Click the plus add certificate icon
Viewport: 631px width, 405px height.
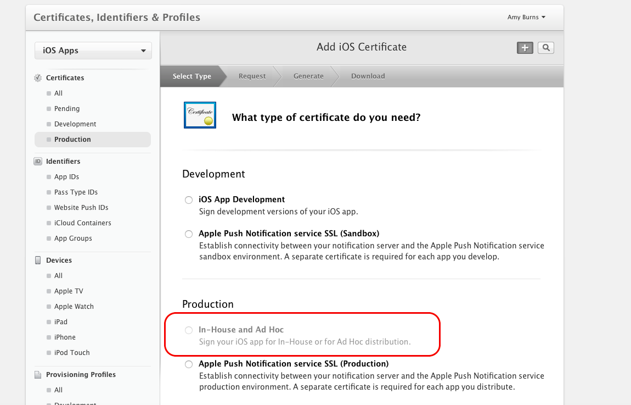pyautogui.click(x=525, y=48)
